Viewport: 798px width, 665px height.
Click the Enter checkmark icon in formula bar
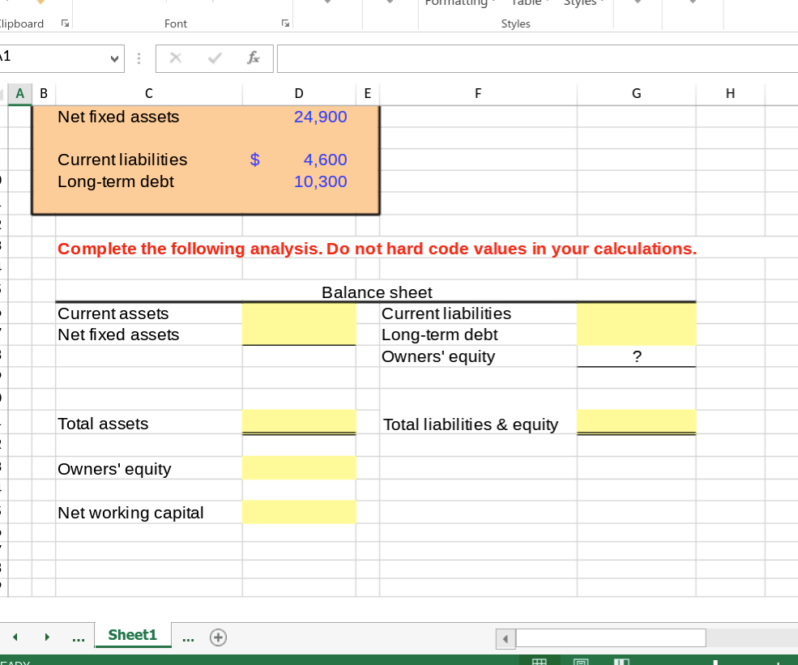click(x=214, y=58)
